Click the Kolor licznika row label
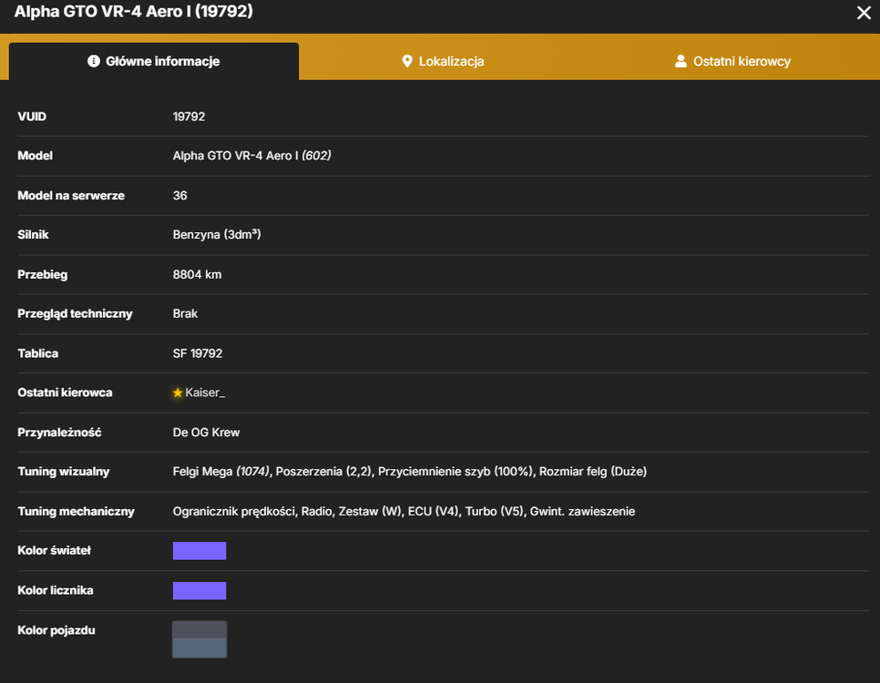 56,590
